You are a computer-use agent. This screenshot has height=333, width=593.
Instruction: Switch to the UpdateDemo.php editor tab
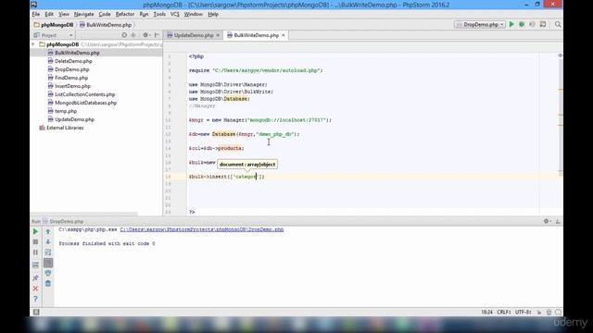[x=193, y=35]
